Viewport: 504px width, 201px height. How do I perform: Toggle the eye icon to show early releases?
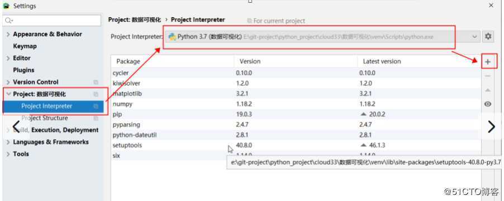pyautogui.click(x=488, y=104)
